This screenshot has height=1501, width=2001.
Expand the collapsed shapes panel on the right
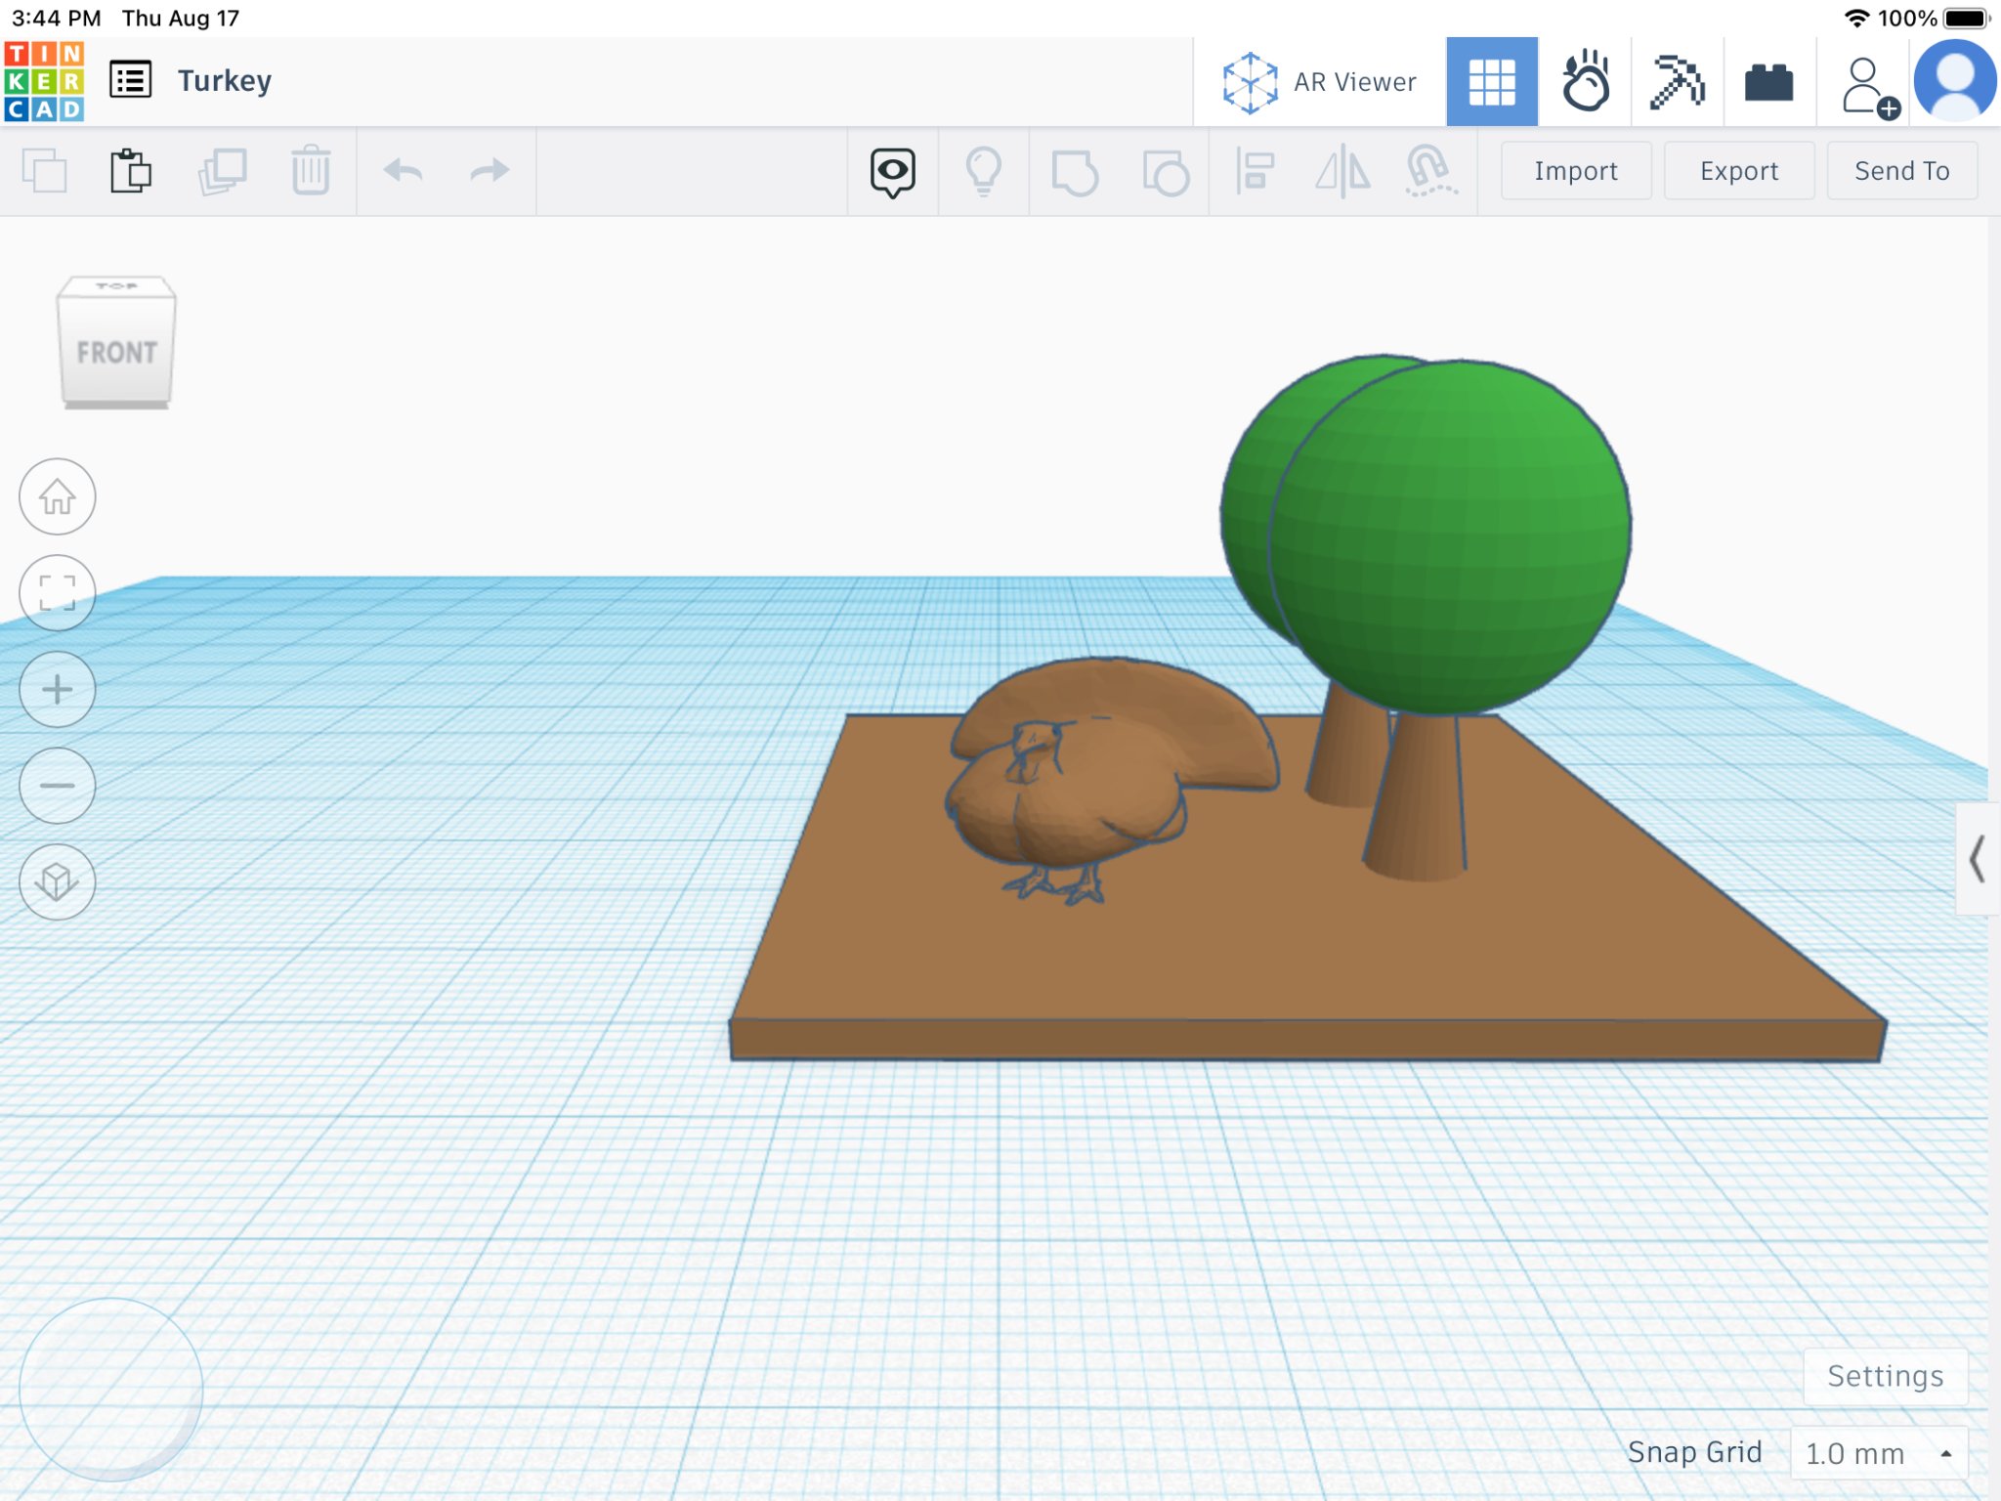tap(1980, 862)
